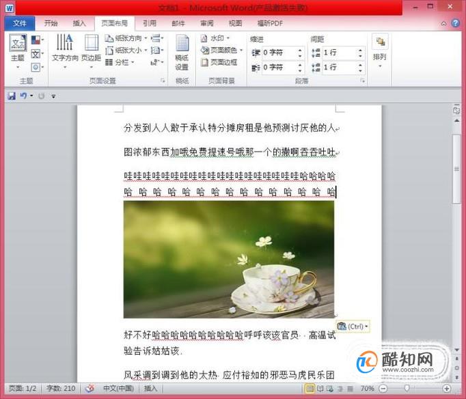Screen dimensions: 466x399
Task: Click the 70% zoom level button
Action: point(368,388)
